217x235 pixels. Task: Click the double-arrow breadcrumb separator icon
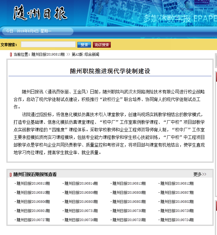point(68,55)
